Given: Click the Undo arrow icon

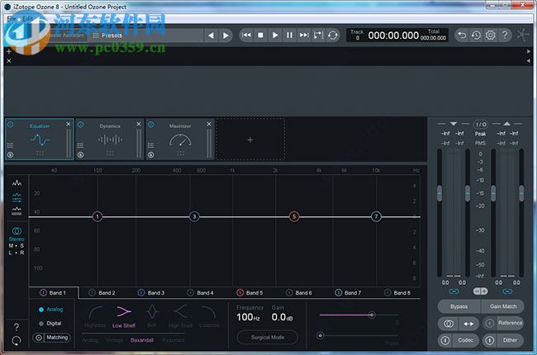Looking at the screenshot, I should pyautogui.click(x=462, y=35).
